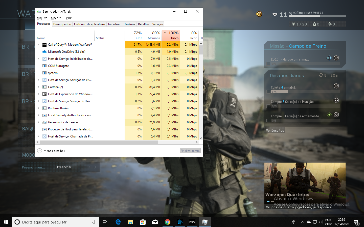Screen dimensions: 364x227
Task: Open the notification center icon
Action: click(x=356, y=222)
